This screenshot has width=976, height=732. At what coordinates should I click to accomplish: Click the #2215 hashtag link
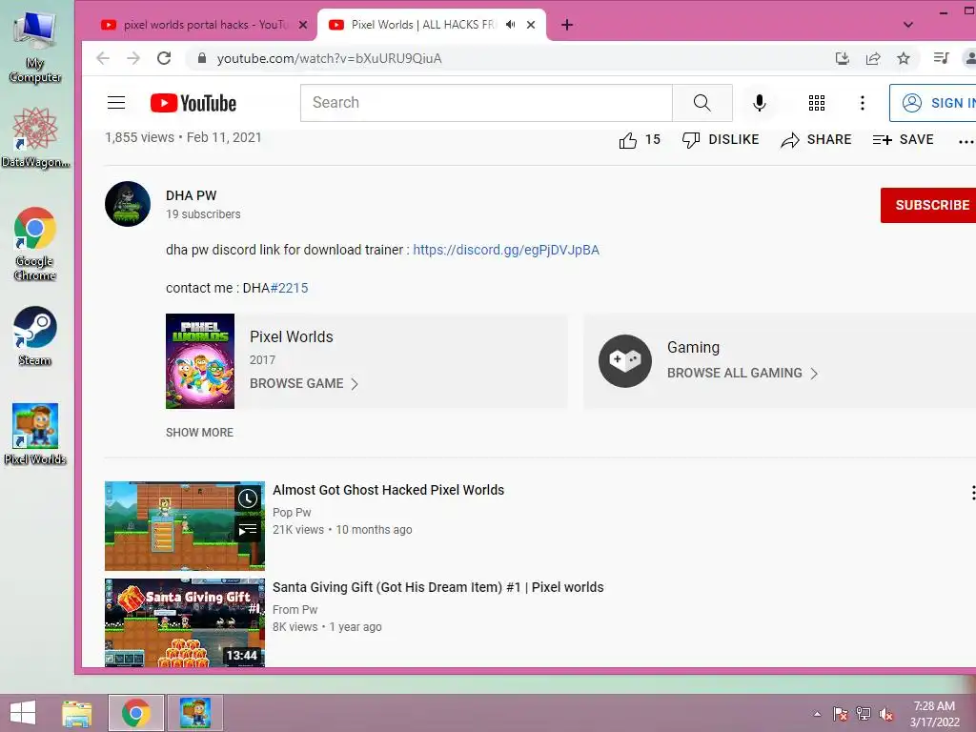click(x=289, y=288)
